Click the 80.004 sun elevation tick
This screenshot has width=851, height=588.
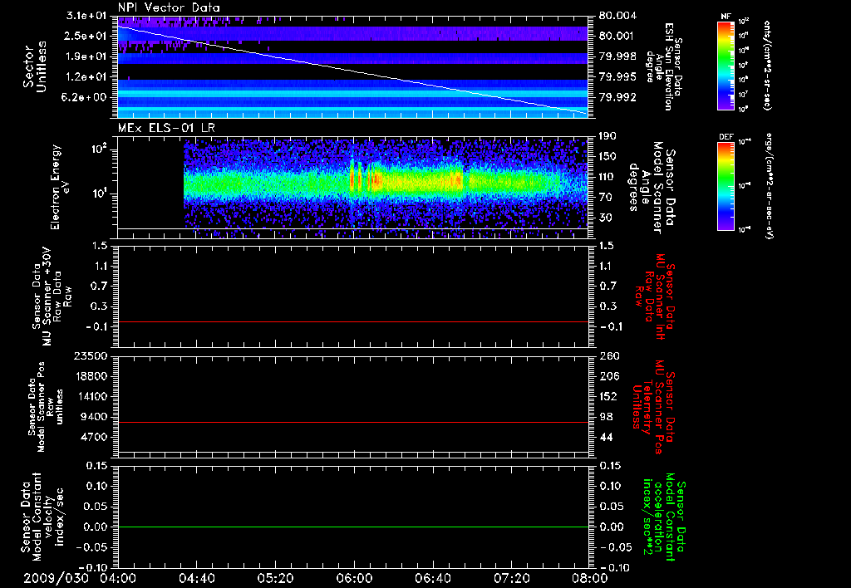[x=618, y=16]
